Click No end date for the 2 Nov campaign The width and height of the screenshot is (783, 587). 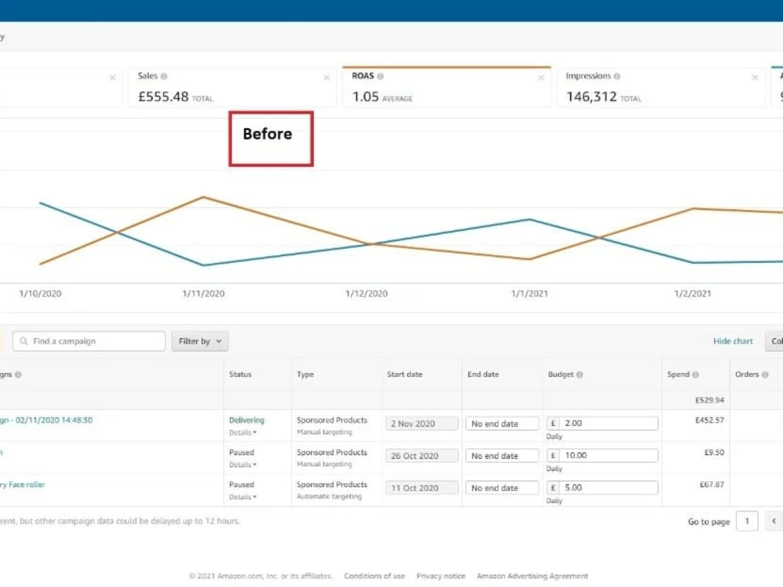tap(503, 423)
